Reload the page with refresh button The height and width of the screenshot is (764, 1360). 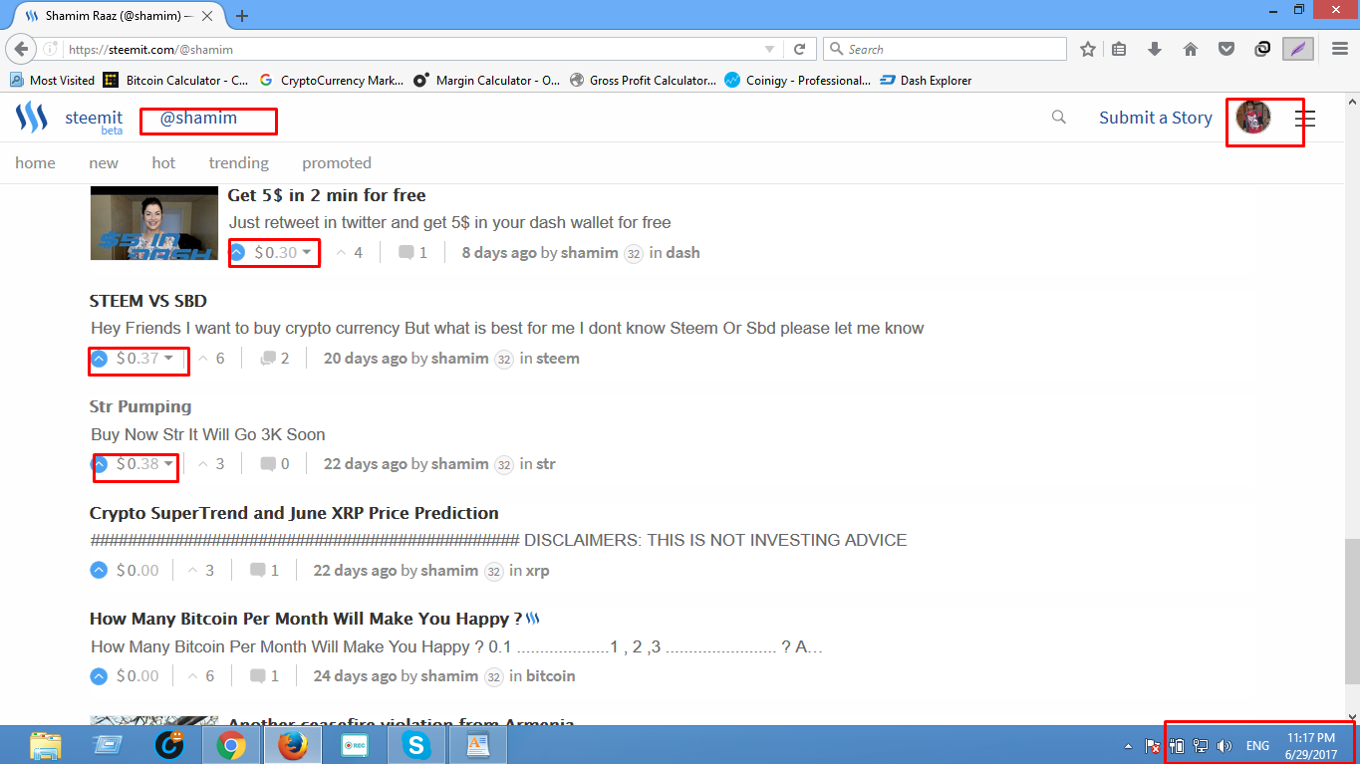[799, 49]
